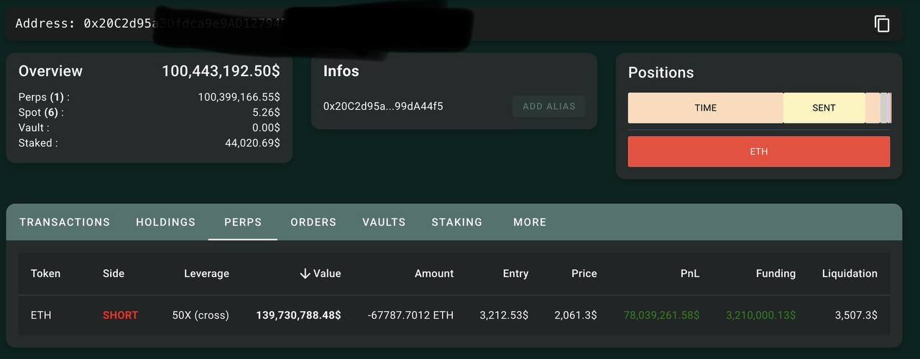
Task: Switch to the HOLDINGS tab
Action: (165, 223)
